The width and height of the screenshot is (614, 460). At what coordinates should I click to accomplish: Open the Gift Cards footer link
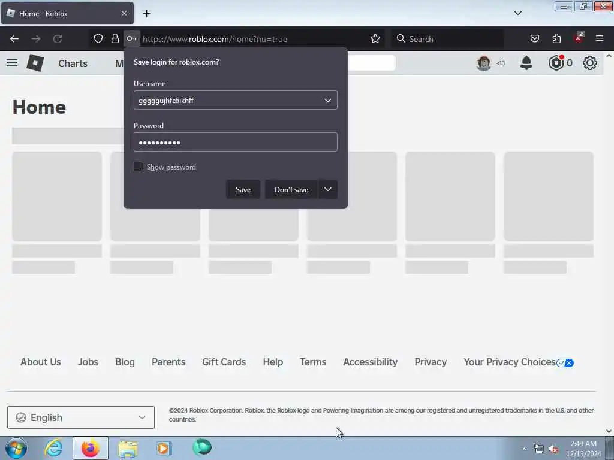[x=224, y=362]
